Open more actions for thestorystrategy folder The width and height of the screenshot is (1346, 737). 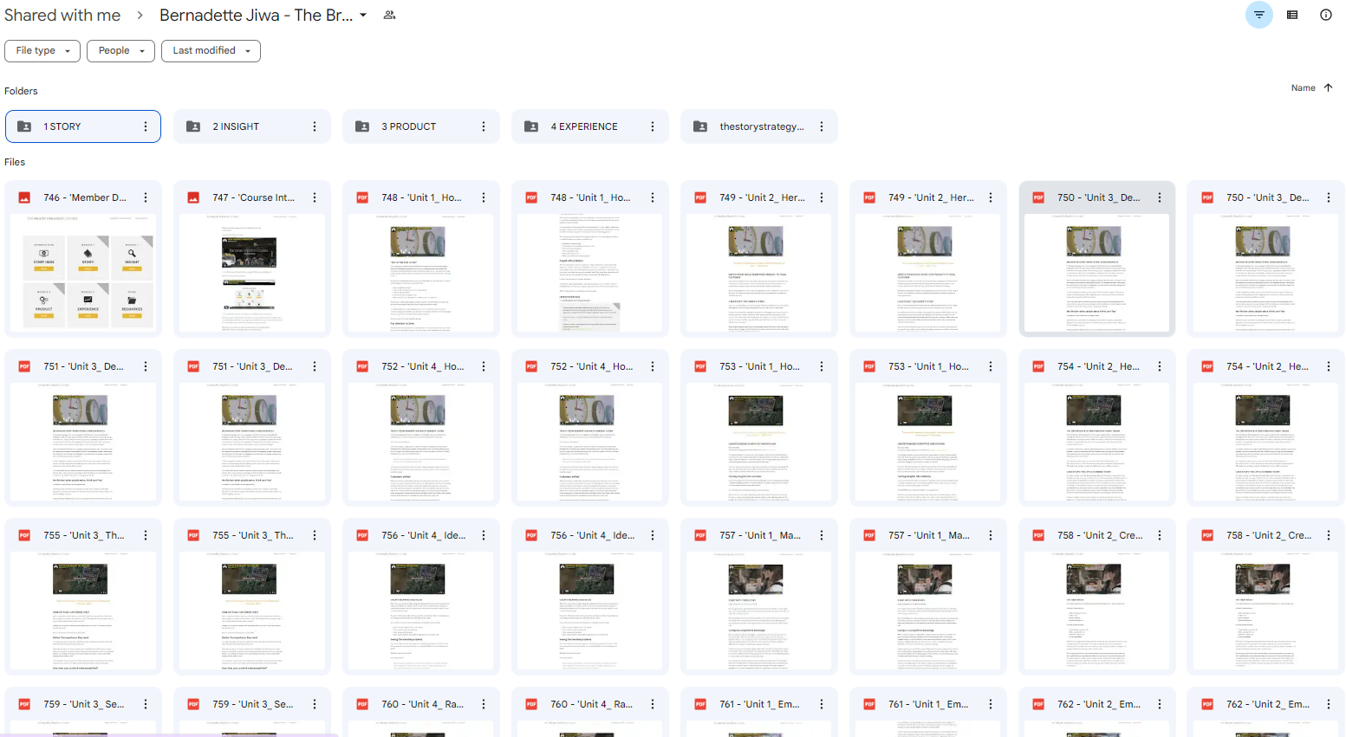821,126
